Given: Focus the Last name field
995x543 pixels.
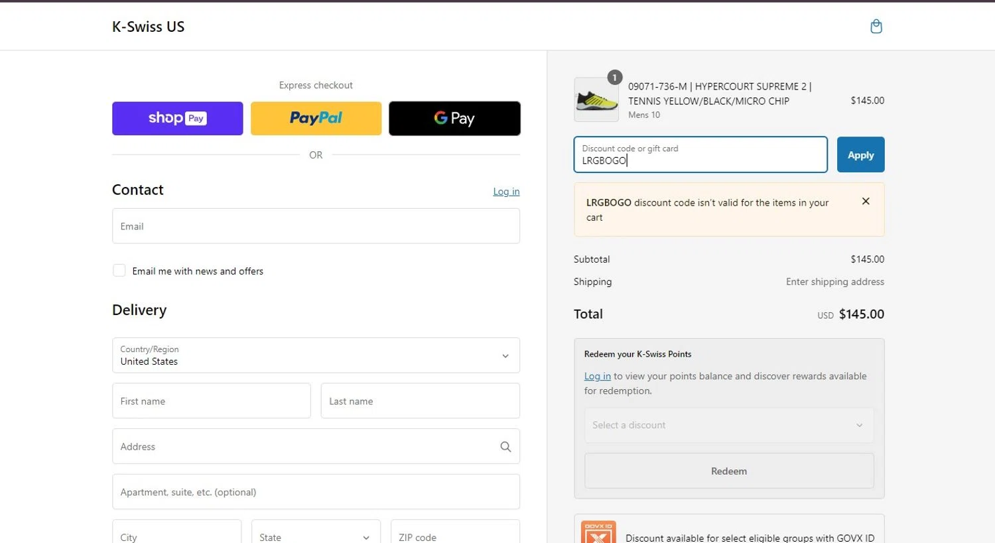Looking at the screenshot, I should (x=420, y=401).
